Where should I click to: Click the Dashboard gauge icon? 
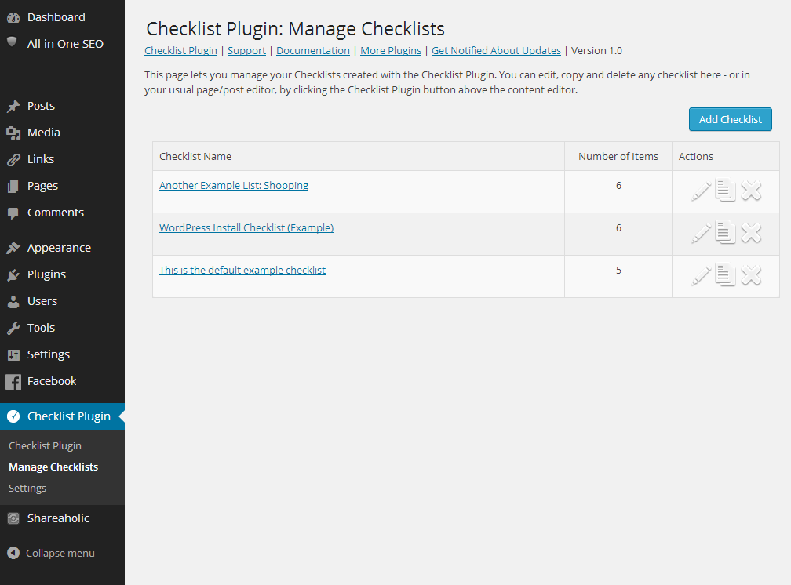(x=13, y=18)
